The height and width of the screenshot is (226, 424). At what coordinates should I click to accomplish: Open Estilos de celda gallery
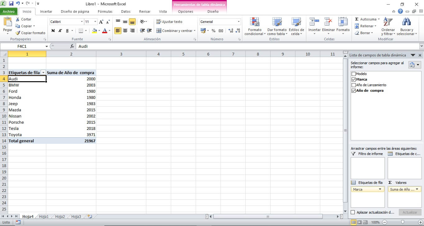296,27
